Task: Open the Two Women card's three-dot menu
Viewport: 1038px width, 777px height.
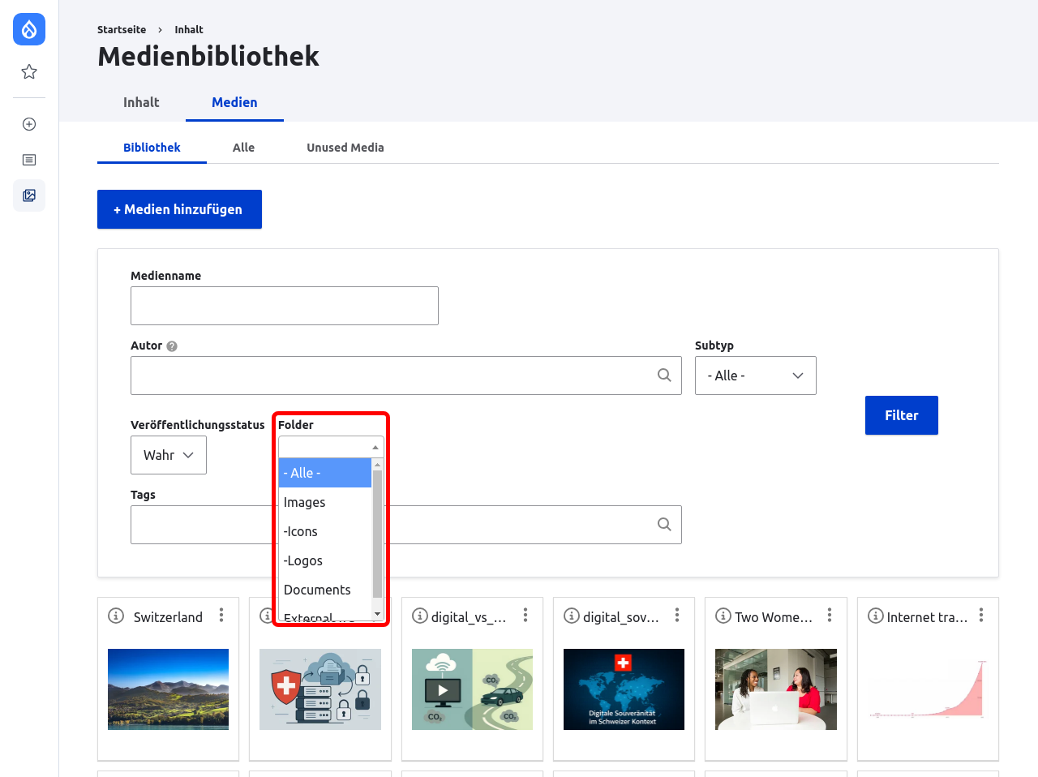Action: pos(830,616)
